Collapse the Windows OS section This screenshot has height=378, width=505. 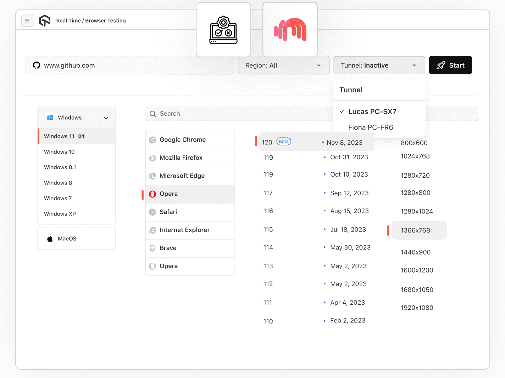106,118
